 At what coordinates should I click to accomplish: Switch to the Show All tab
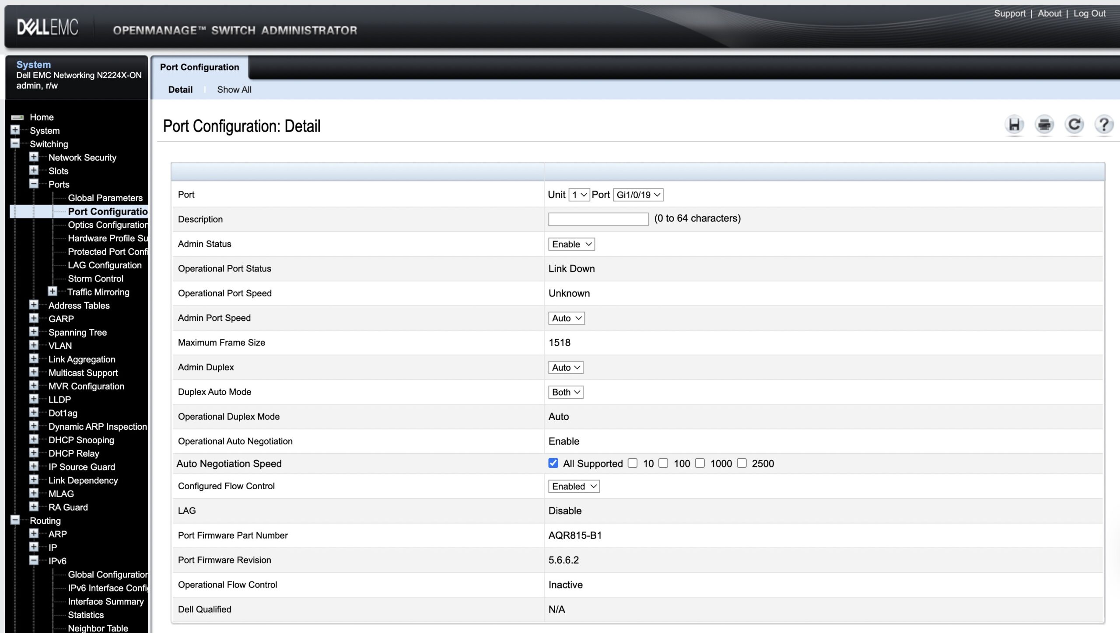(x=234, y=90)
